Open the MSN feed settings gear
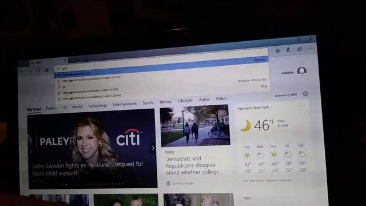Screen dimensions: 366x206 305,94
